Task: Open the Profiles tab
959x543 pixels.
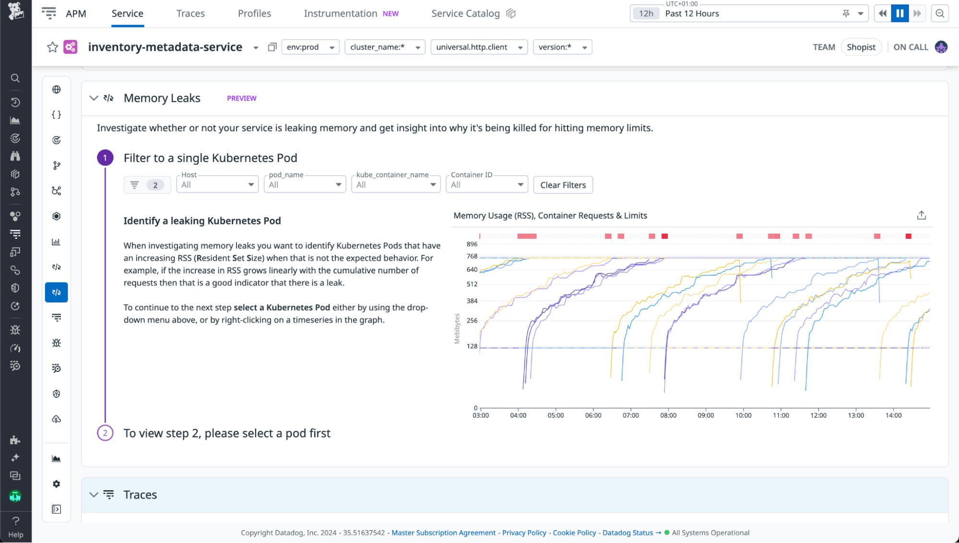Action: (x=254, y=13)
